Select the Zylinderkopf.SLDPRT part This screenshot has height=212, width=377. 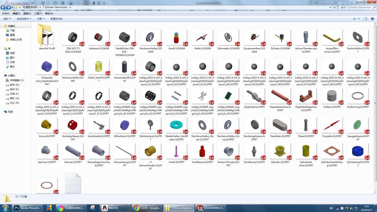tap(358, 155)
